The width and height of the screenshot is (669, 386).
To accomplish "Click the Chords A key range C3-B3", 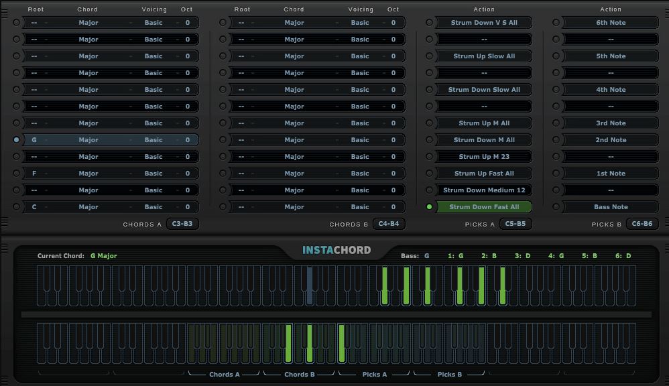I will click(x=182, y=224).
